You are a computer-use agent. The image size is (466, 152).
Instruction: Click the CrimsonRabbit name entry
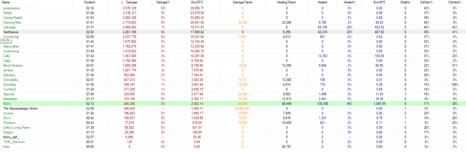[13, 18]
